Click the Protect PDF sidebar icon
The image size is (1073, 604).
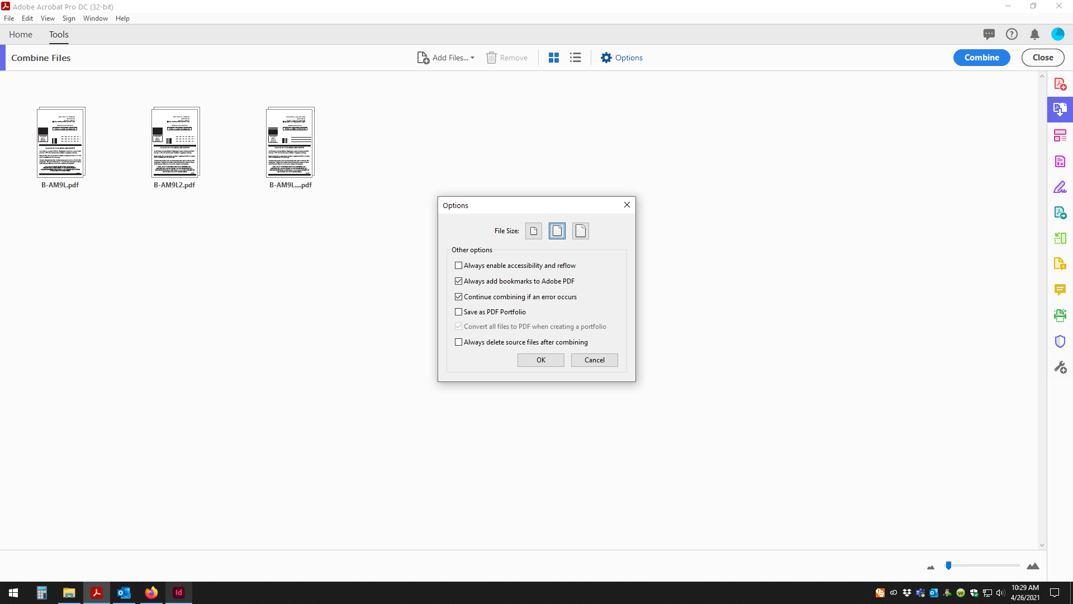click(x=1061, y=341)
